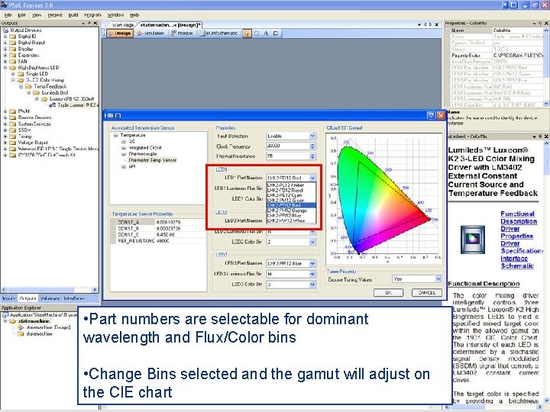Open the LED3 Part Number dropdown
The height and width of the screenshot is (412, 550).
(x=312, y=263)
